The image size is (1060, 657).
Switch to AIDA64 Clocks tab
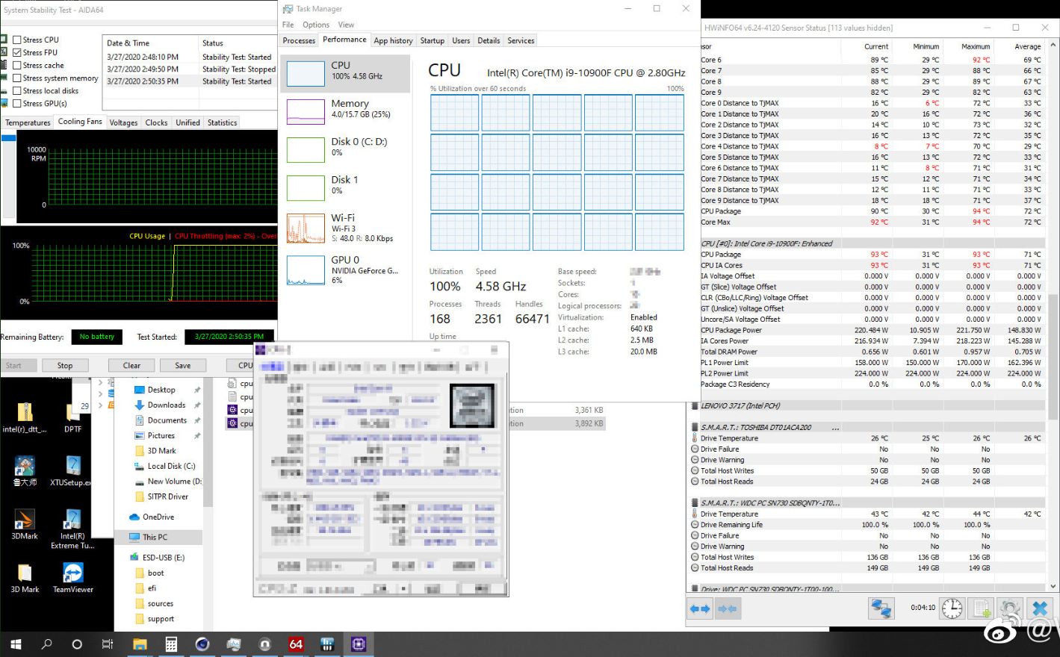[x=156, y=122]
